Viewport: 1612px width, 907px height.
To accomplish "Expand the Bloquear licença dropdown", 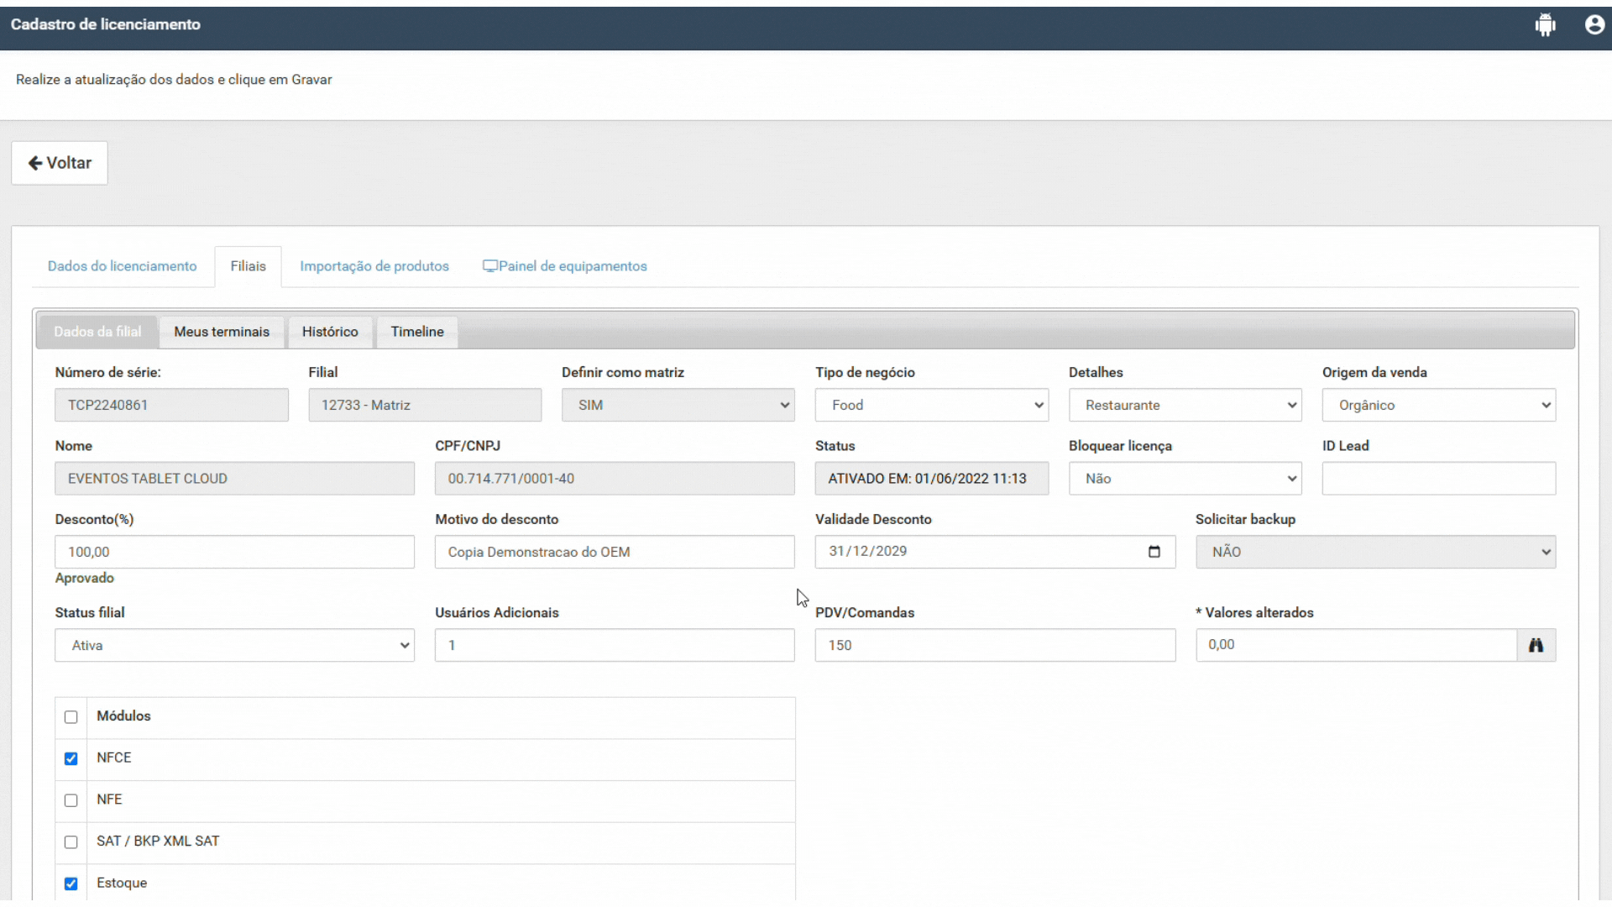I will (x=1185, y=479).
